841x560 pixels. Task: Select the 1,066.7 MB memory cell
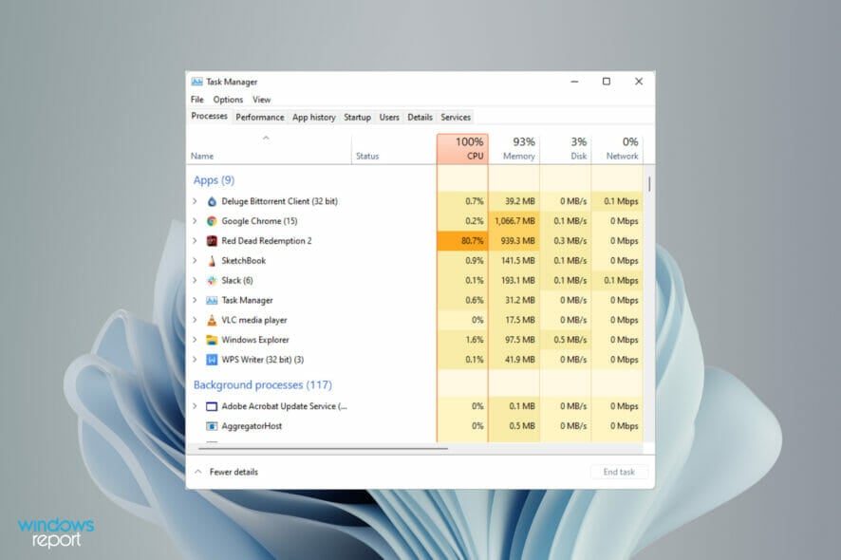point(514,221)
